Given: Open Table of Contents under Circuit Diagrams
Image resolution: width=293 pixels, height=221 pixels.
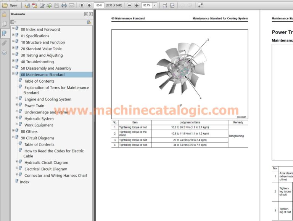Looking at the screenshot, I should click(39, 144).
